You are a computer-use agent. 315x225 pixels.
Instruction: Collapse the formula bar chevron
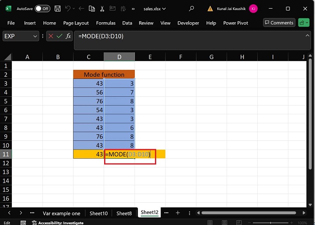click(308, 36)
